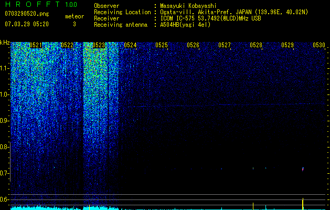Click the kHz axis unit label
Viewport: 330px width, 210px height.
click(x=5, y=43)
